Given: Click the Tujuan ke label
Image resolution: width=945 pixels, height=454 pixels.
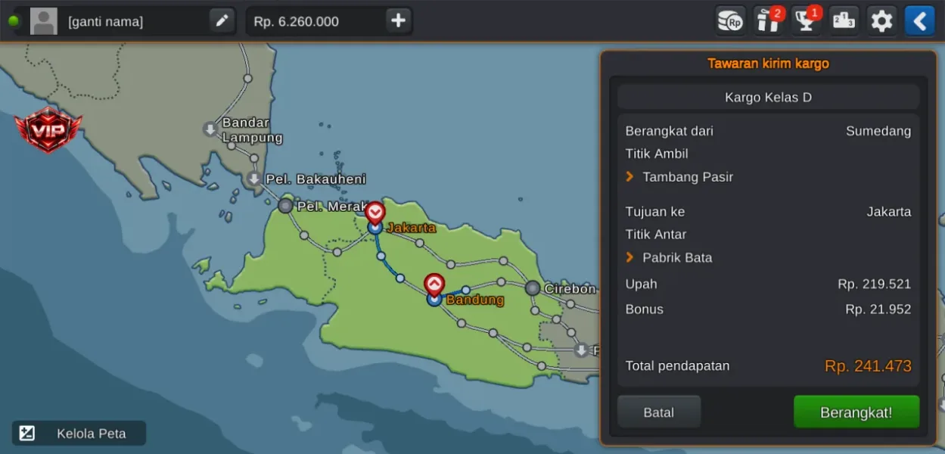Looking at the screenshot, I should (x=655, y=212).
